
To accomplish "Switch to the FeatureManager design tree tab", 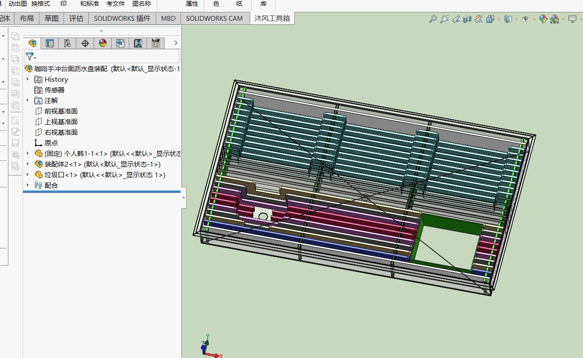I will coord(32,43).
